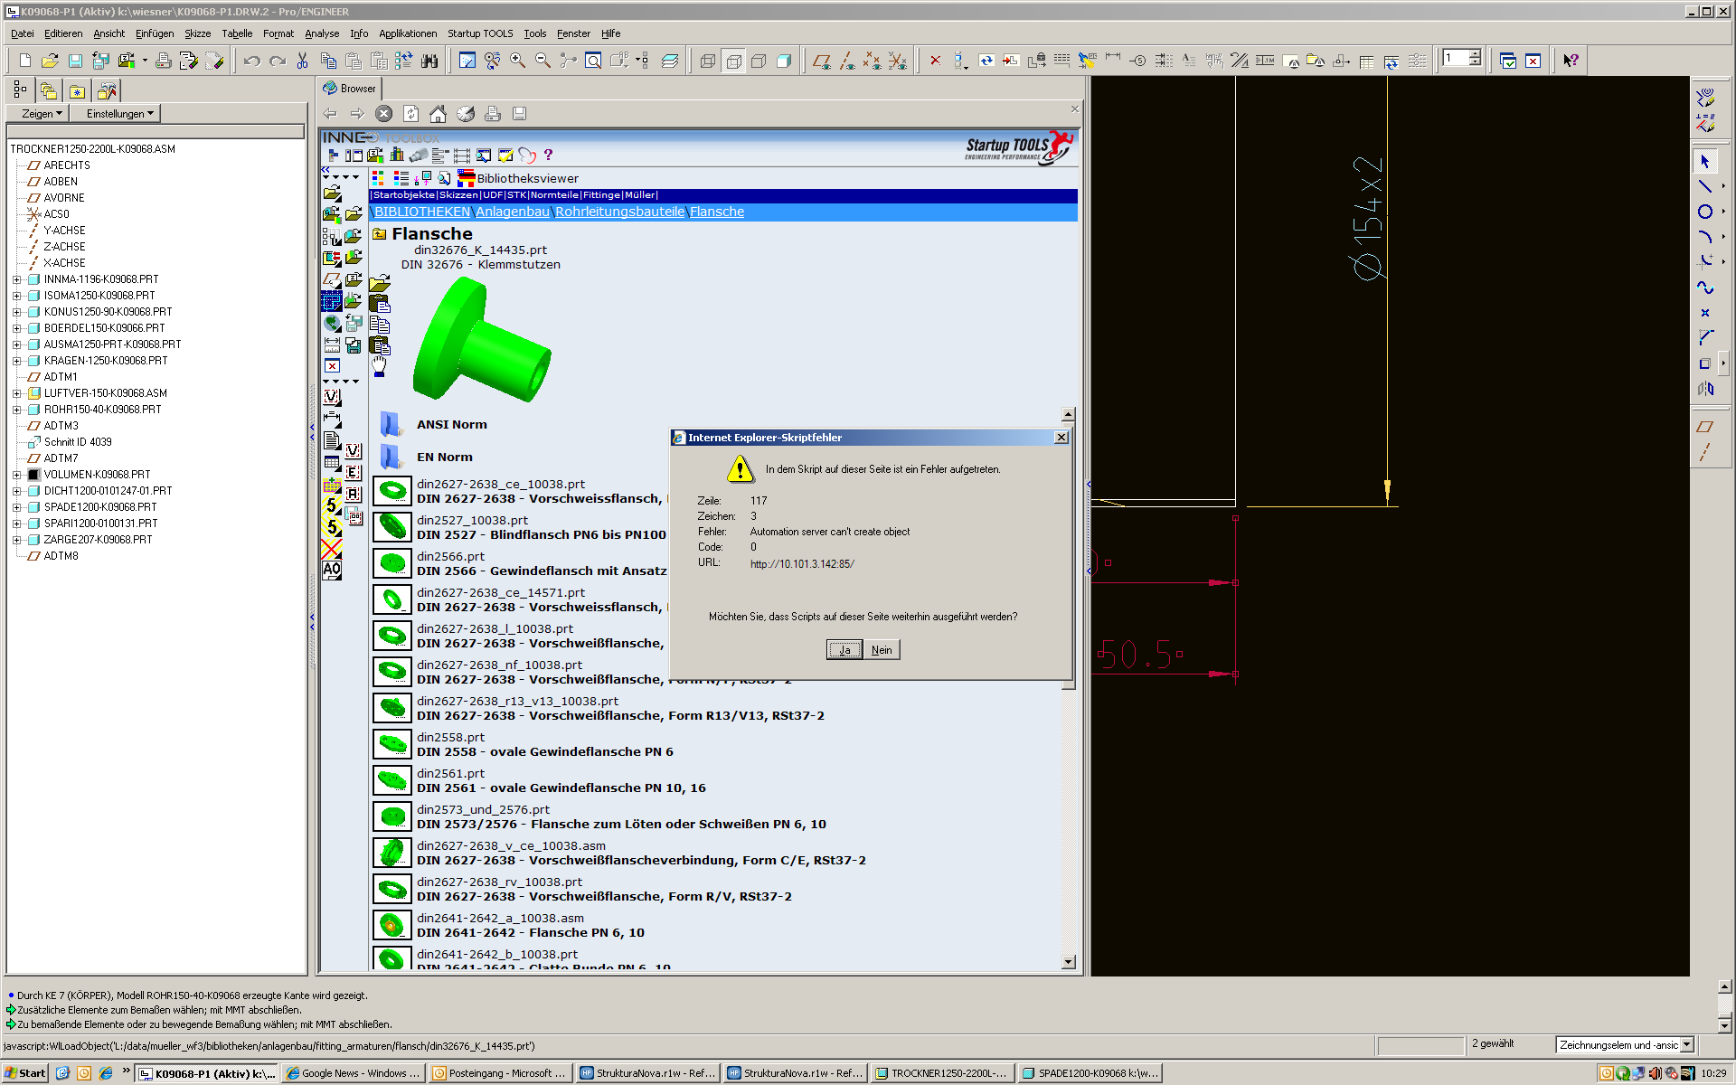This screenshot has width=1736, height=1085.
Task: Open the Windows Start button
Action: (x=25, y=1073)
